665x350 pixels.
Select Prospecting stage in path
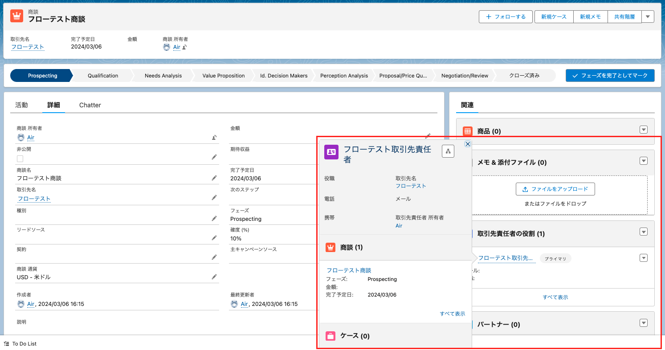click(41, 76)
